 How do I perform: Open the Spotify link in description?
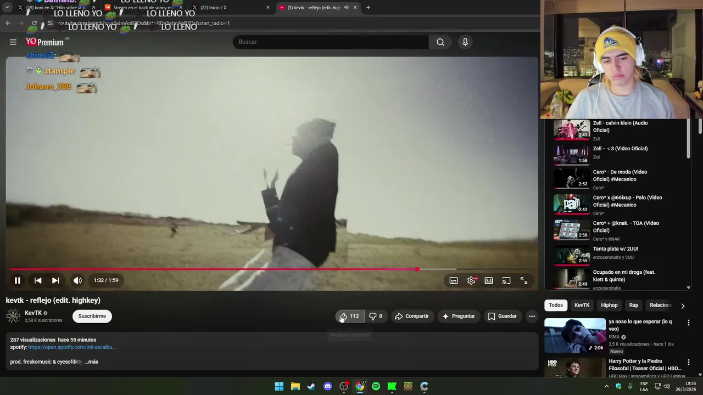tap(72, 347)
